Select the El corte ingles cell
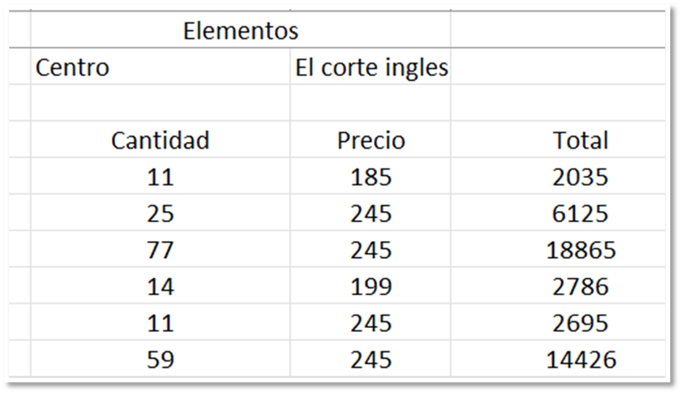Viewport: 681px width, 393px height. coord(371,66)
